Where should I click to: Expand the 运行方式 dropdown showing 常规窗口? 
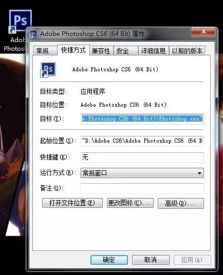point(142,173)
